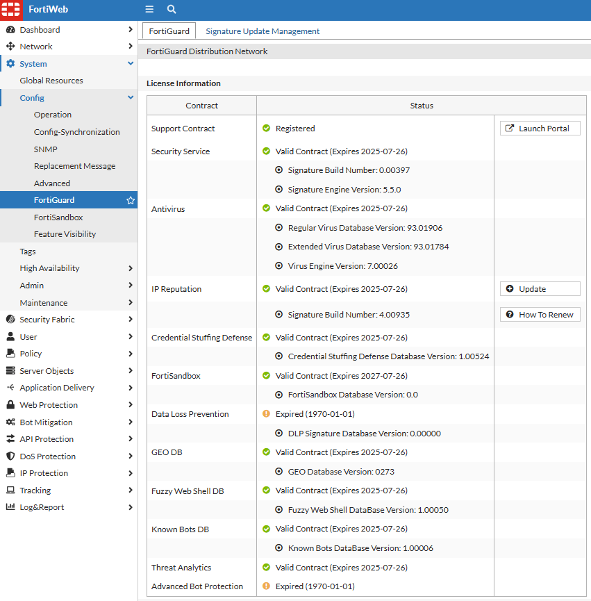The height and width of the screenshot is (601, 591).
Task: Select the FortiGuard tab
Action: click(169, 31)
